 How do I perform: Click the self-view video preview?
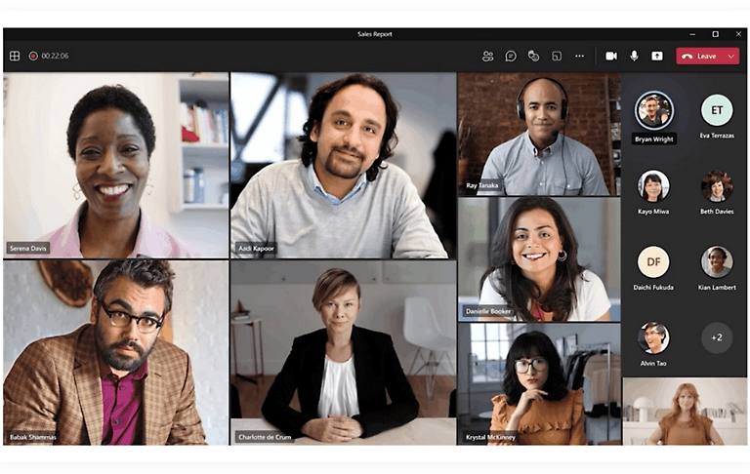(685, 412)
